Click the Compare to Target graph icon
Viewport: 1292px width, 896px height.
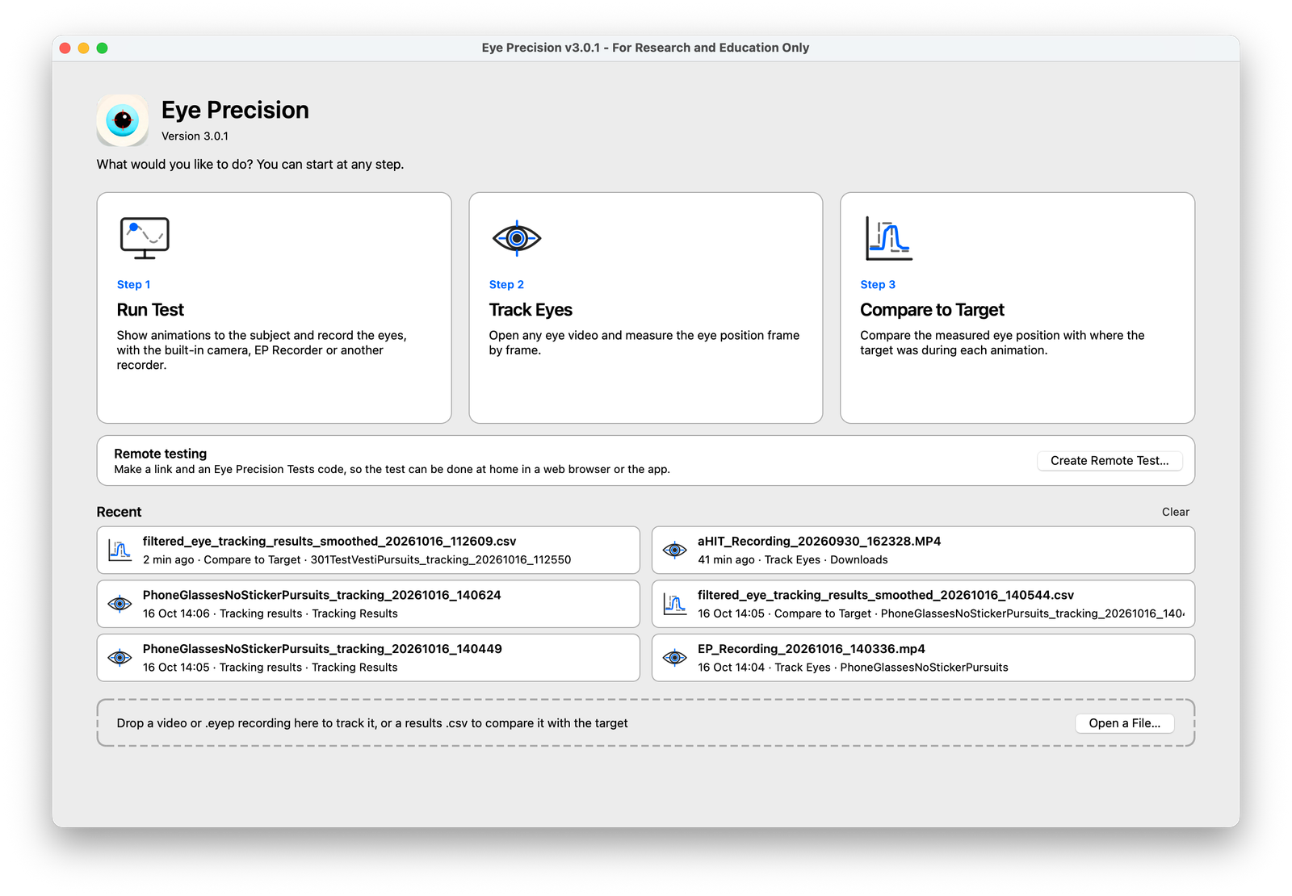coord(889,238)
